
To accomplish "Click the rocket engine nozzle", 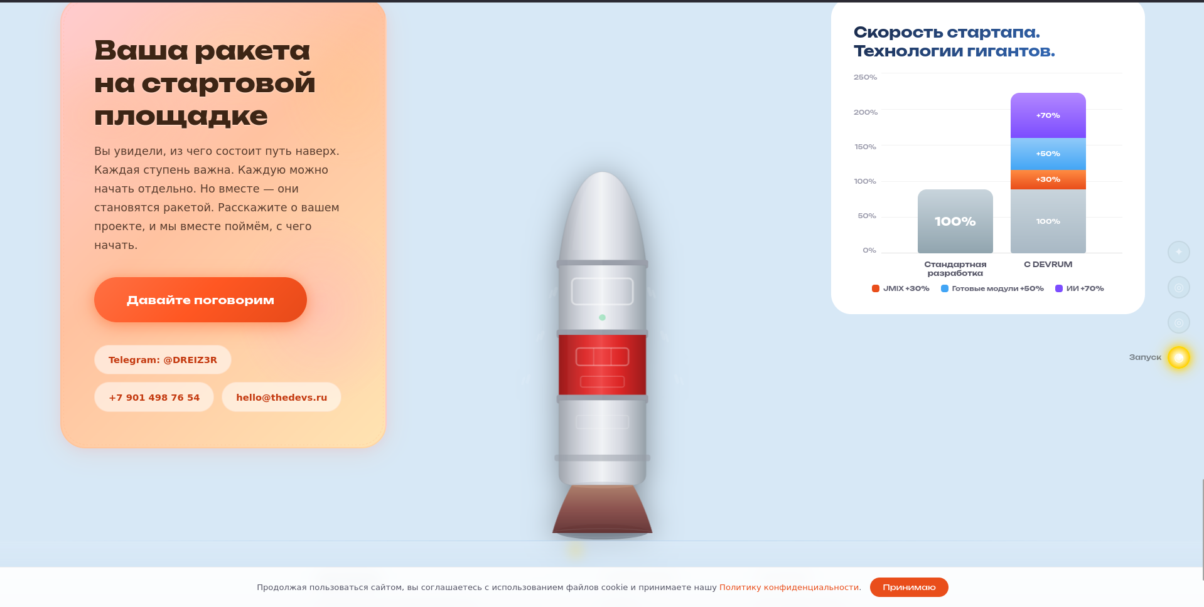I will 602,509.
